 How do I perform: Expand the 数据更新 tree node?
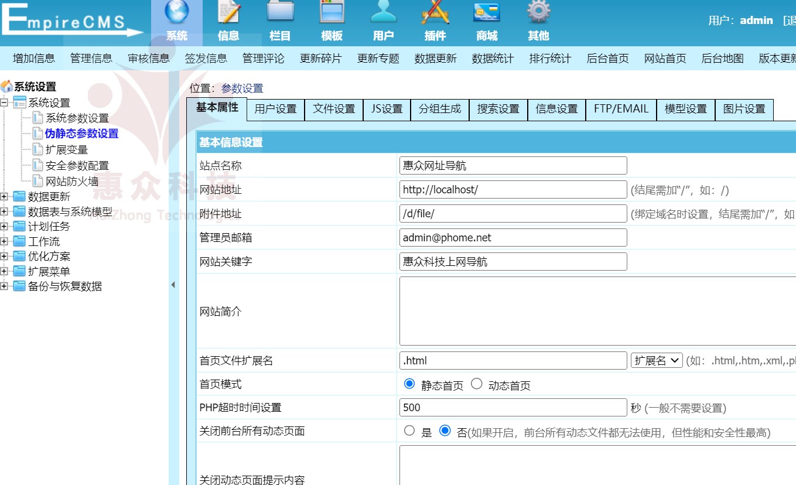[5, 196]
